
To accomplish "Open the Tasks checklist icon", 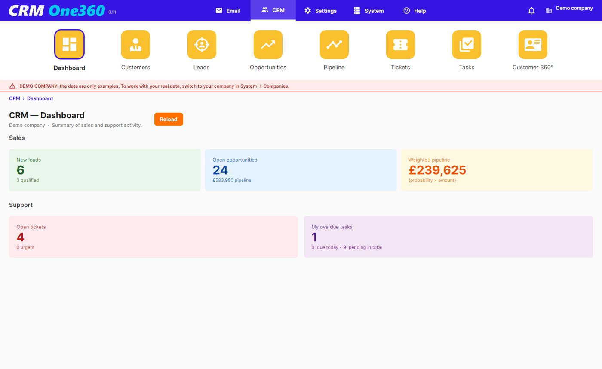I will click(x=467, y=44).
